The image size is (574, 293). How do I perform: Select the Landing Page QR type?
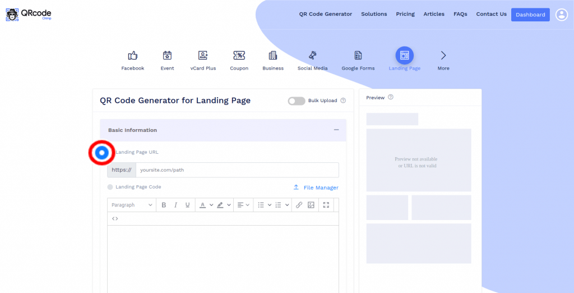(405, 59)
